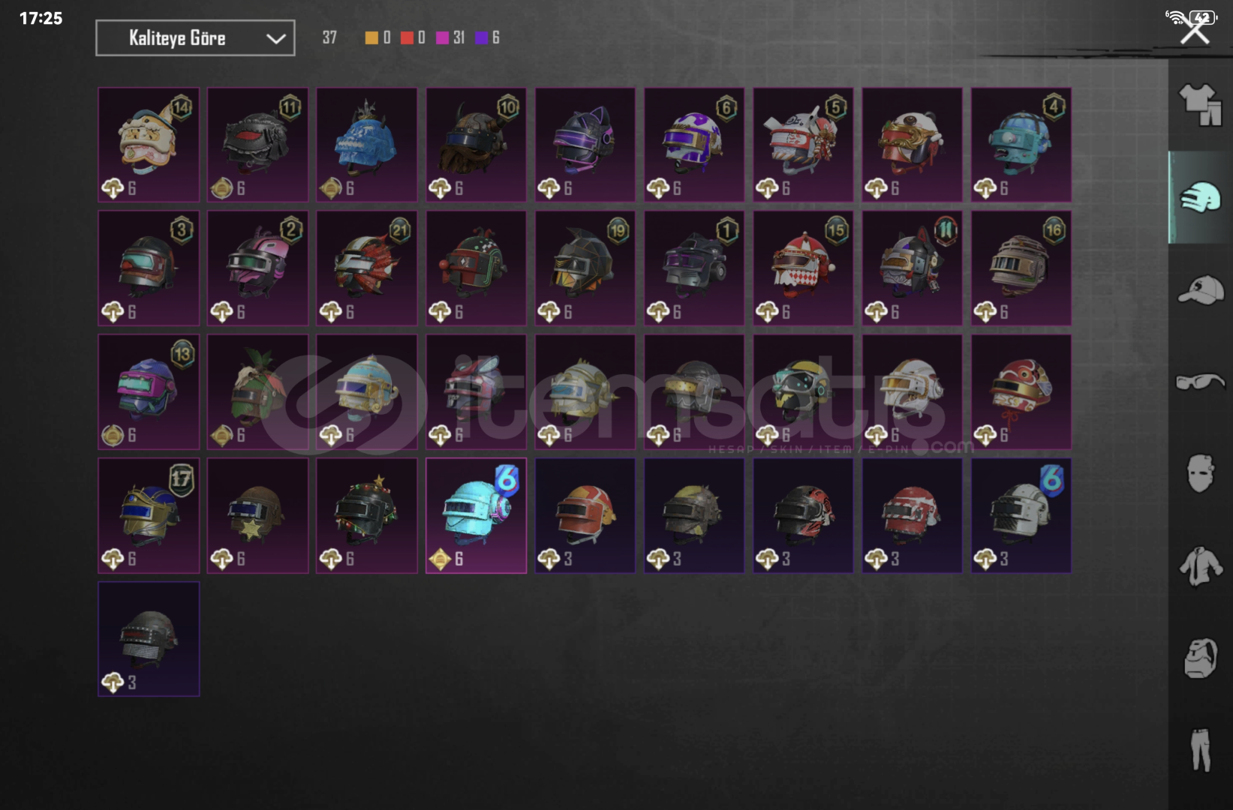This screenshot has width=1233, height=810.
Task: Switch to the pants category
Action: click(x=1200, y=750)
